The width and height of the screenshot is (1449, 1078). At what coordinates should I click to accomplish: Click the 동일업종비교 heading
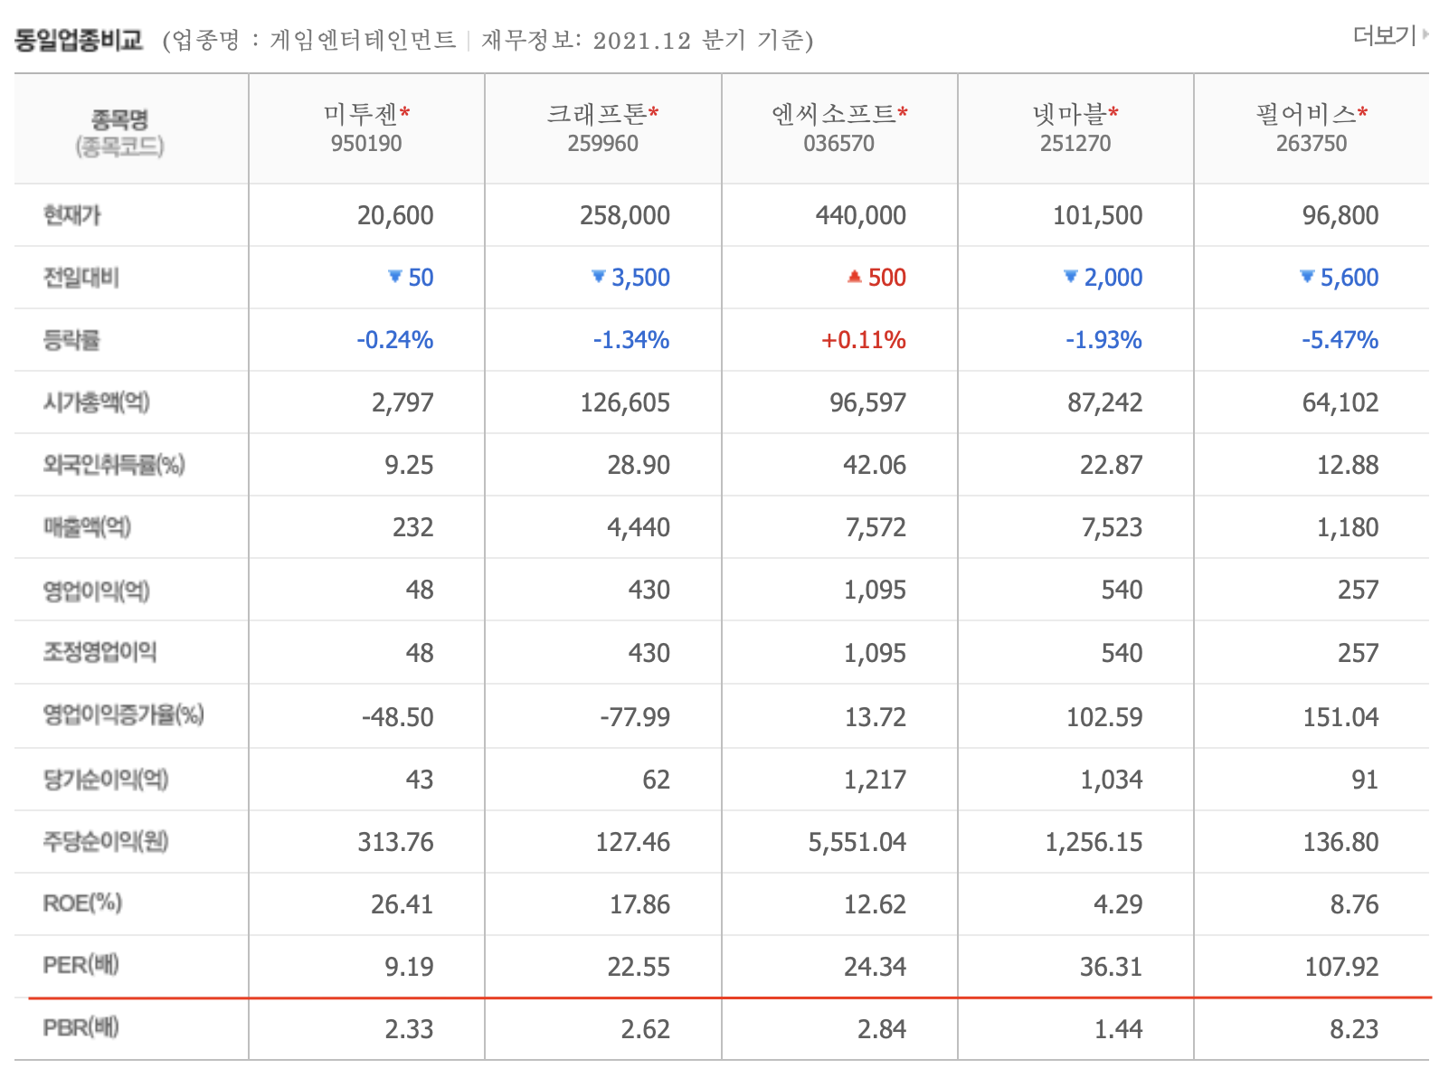point(79,41)
